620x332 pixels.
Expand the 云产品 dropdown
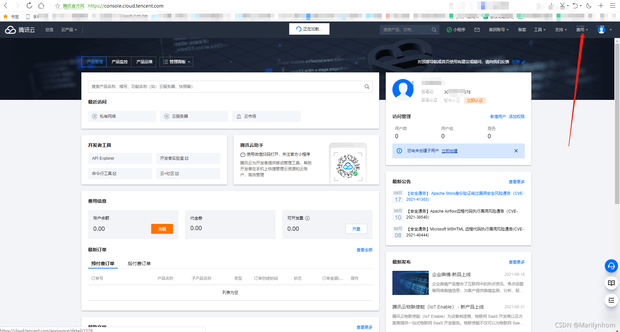[69, 30]
